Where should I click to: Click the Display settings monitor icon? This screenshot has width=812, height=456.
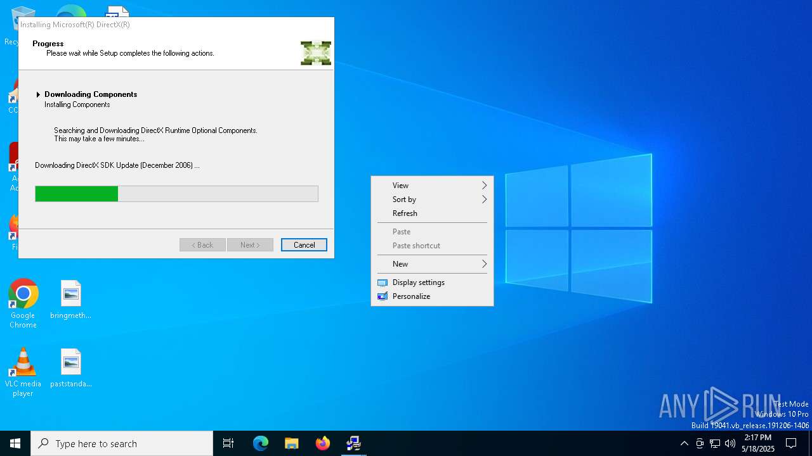click(x=383, y=282)
